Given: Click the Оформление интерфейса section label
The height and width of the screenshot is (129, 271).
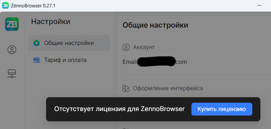Looking at the screenshot, I should point(168,88).
